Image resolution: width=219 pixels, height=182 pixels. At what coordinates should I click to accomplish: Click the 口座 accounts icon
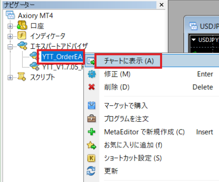(x=22, y=25)
